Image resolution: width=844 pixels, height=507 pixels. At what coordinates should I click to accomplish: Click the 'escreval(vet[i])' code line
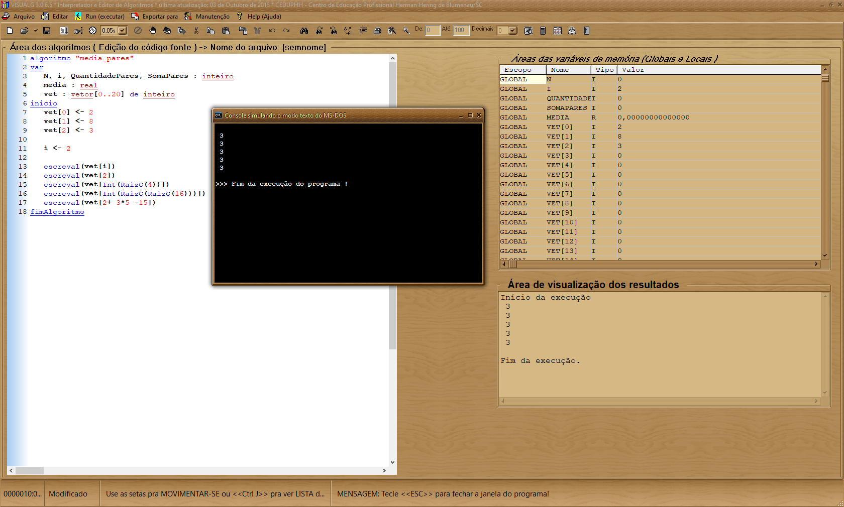click(79, 167)
